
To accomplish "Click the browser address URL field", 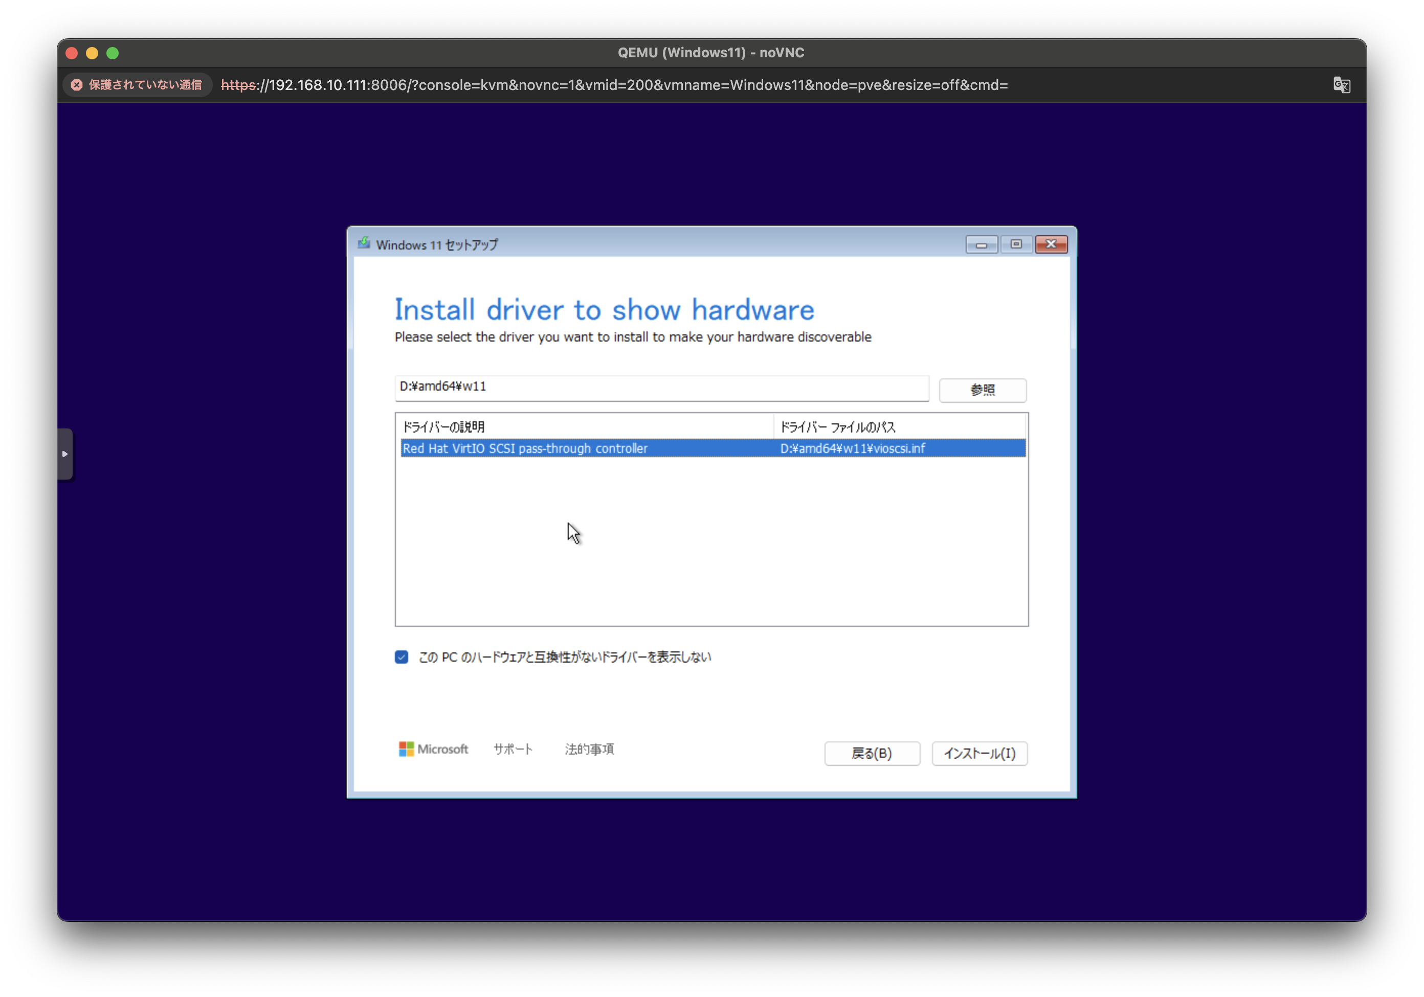I will point(614,85).
